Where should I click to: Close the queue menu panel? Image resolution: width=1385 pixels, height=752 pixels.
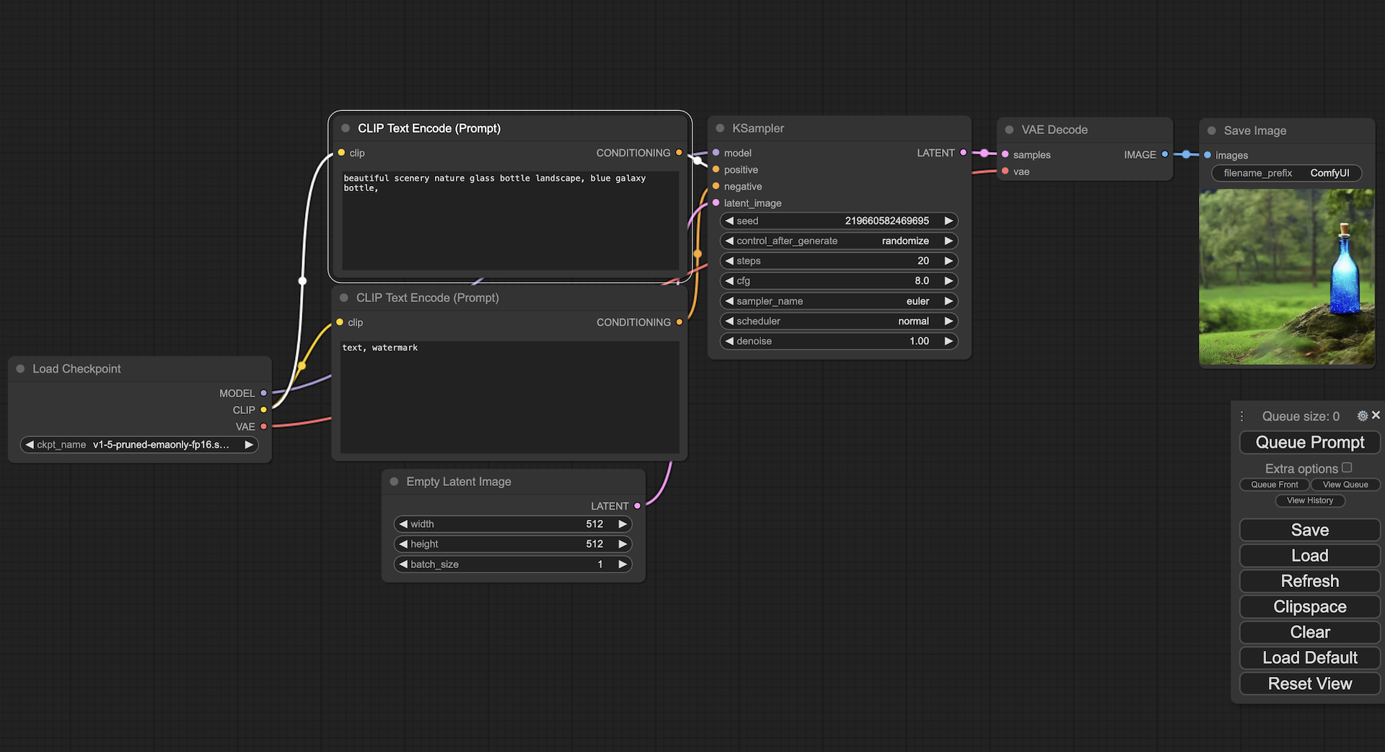(x=1376, y=415)
